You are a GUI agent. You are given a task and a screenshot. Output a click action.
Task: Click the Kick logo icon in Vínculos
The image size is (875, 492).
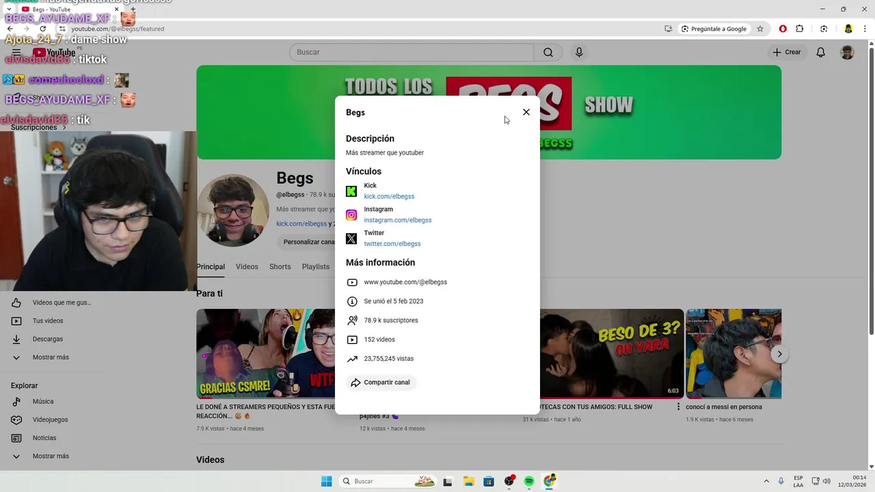[351, 191]
